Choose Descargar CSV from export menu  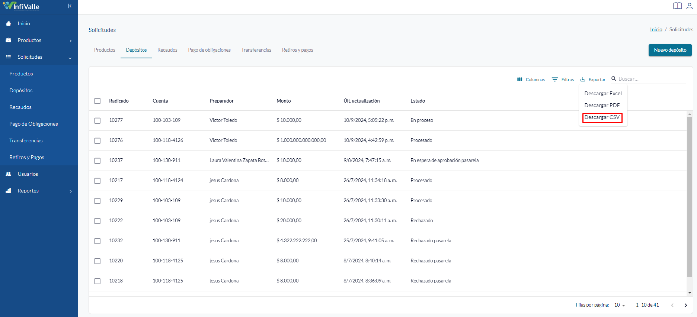point(602,117)
